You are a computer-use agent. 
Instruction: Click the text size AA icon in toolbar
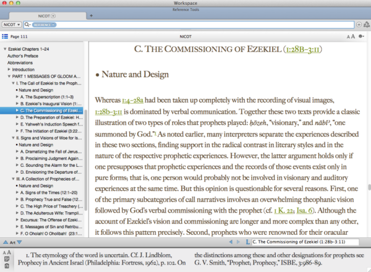click(x=351, y=37)
